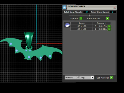Click the Save Report button label
Screen dimensions: 124x93
(x=94, y=19)
